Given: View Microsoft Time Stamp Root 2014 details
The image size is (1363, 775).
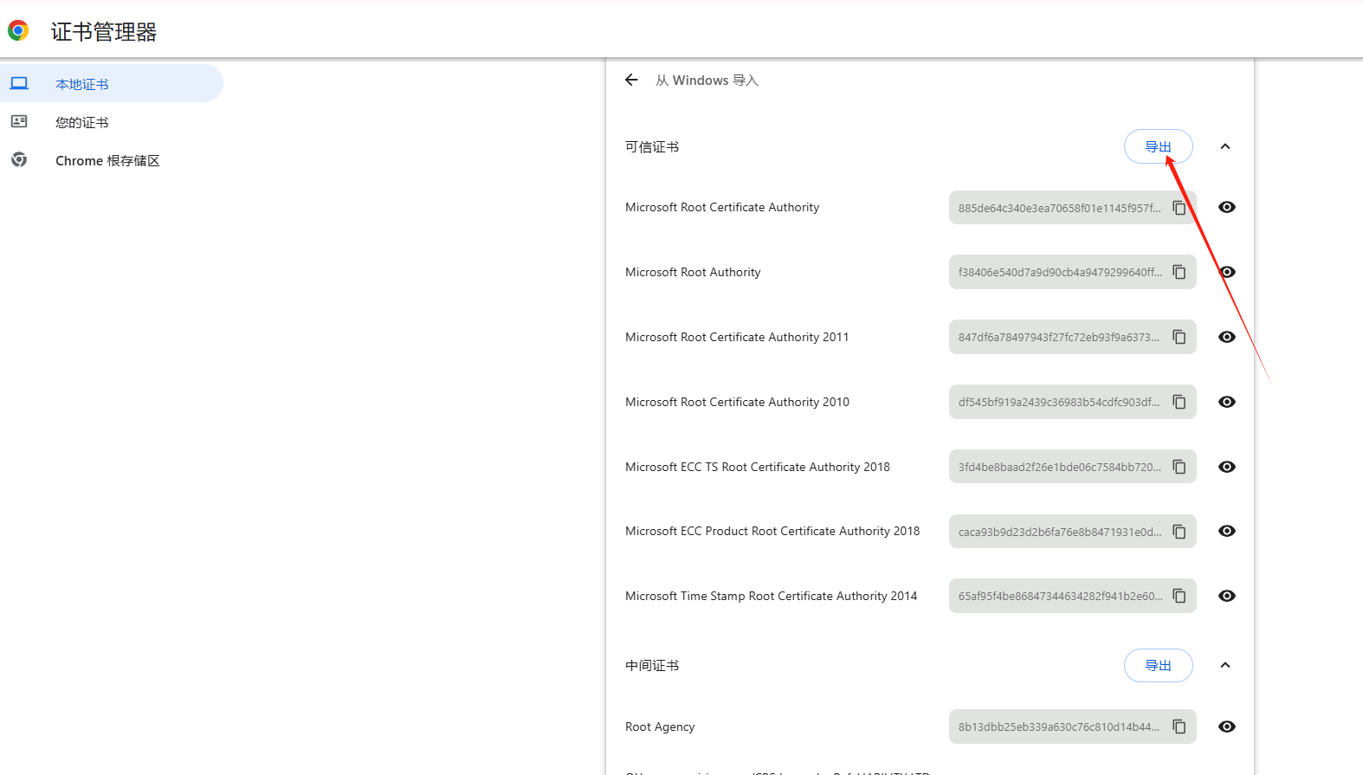Looking at the screenshot, I should click(1227, 596).
